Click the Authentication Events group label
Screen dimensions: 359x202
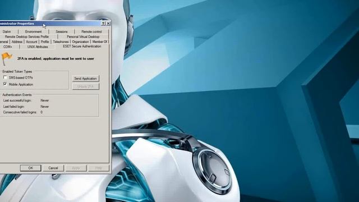(x=17, y=95)
